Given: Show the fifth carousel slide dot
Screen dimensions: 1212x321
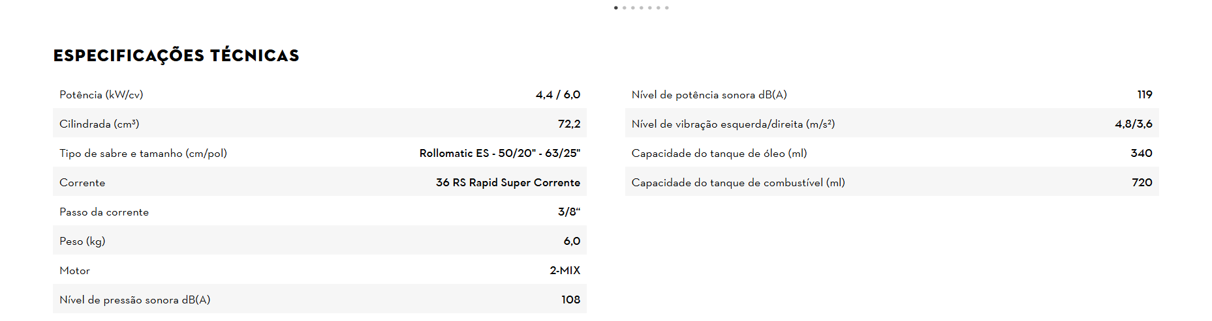Looking at the screenshot, I should (x=650, y=8).
